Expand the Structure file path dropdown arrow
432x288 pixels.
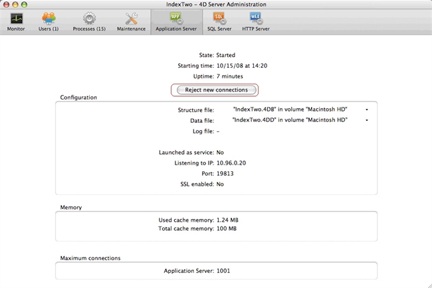(366, 109)
